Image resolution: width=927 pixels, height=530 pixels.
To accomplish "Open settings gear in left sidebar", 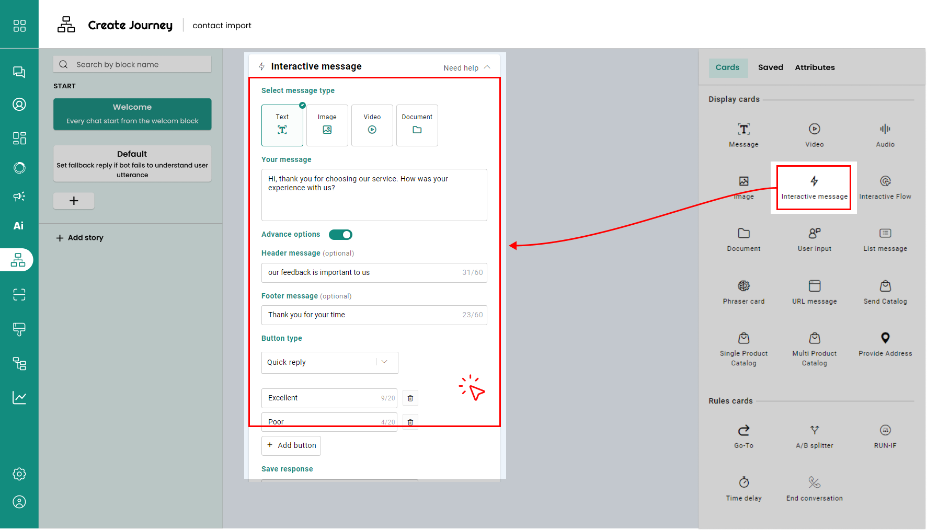I will pos(19,474).
